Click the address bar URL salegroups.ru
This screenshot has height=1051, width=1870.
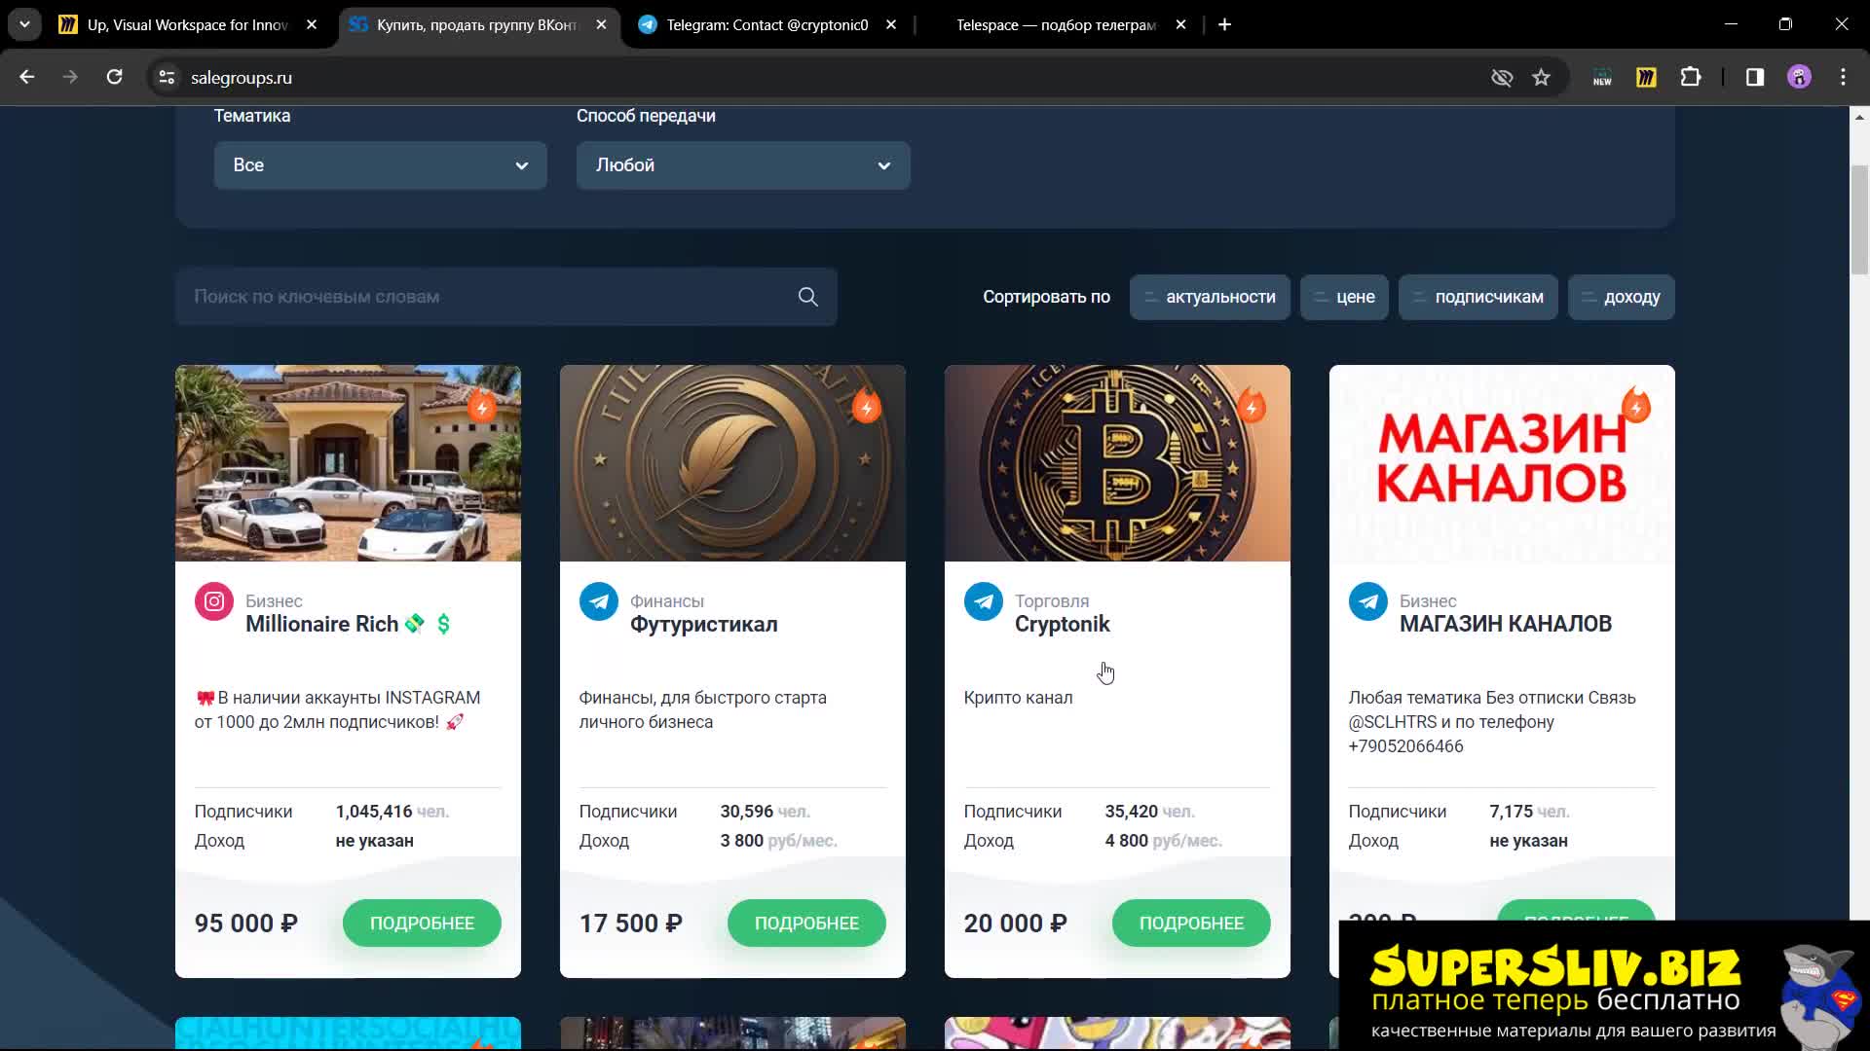(x=242, y=78)
